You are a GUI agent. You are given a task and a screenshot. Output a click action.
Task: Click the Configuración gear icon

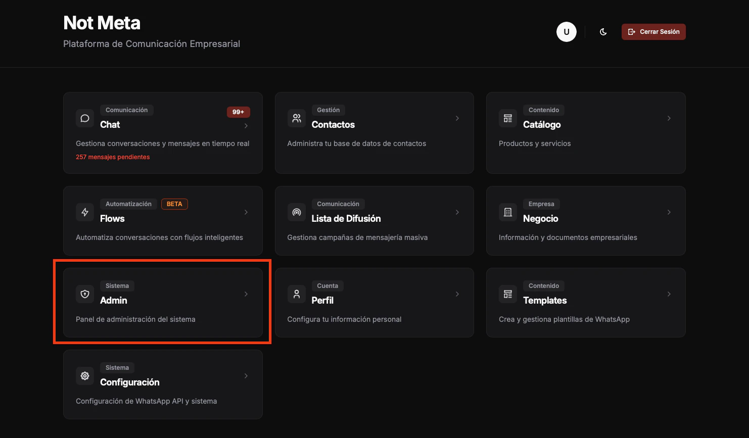[x=84, y=375]
